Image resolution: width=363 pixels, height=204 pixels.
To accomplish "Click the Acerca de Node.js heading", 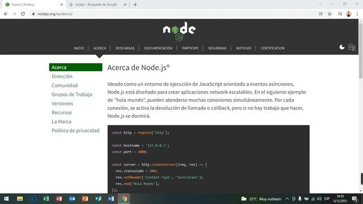I will [x=138, y=67].
